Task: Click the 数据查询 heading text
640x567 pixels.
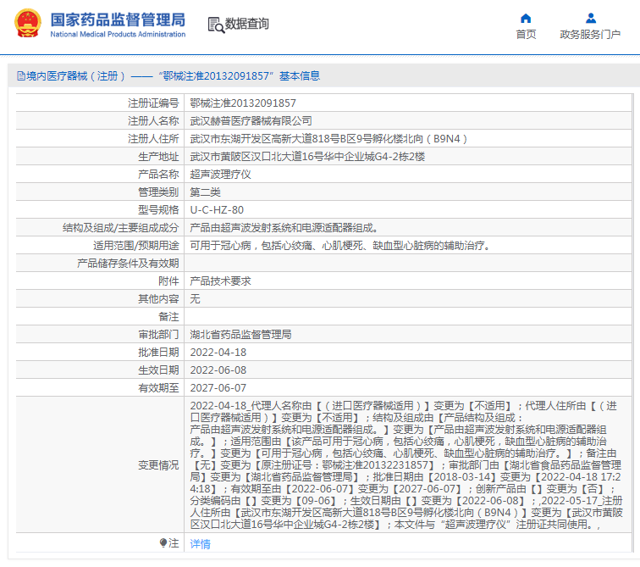Action: click(247, 24)
